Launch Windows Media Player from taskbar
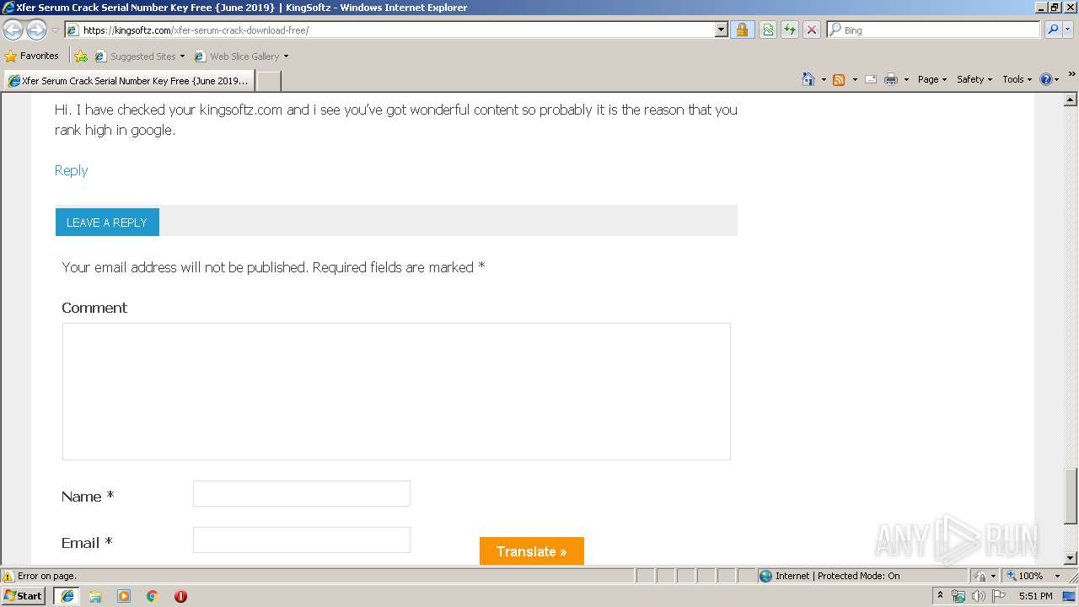This screenshot has height=607, width=1079. (124, 596)
